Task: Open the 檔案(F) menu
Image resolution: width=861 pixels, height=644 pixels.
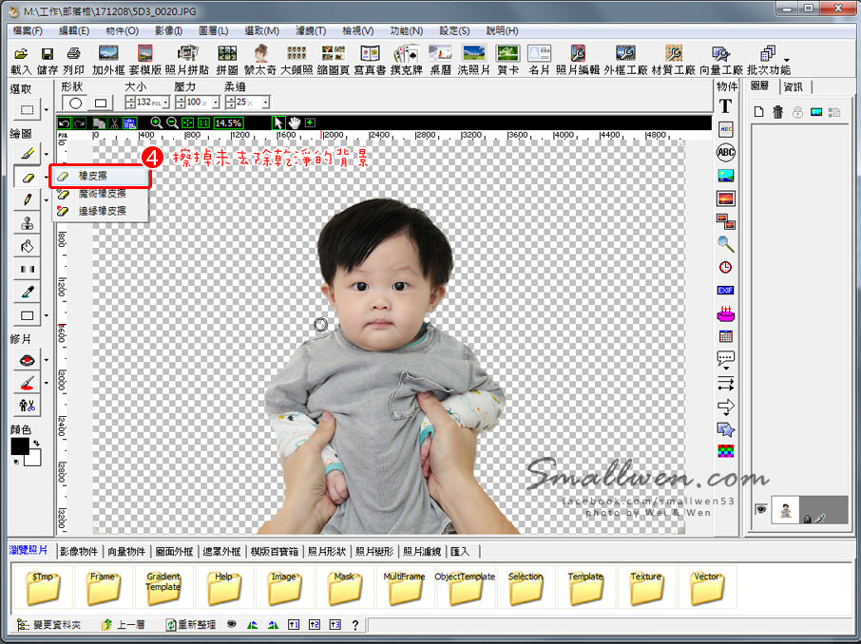Action: click(x=28, y=30)
